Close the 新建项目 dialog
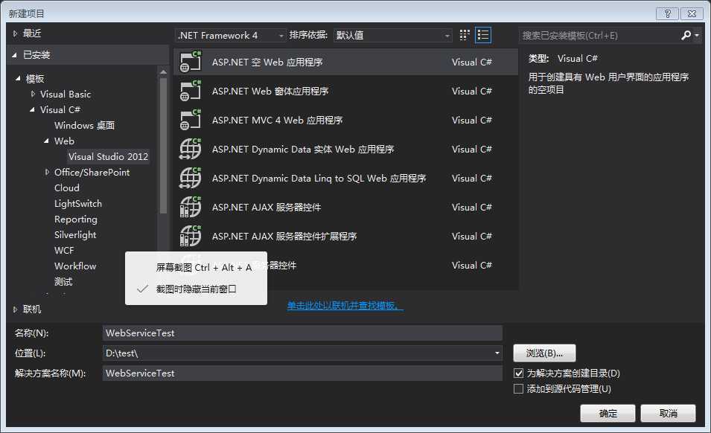711x433 pixels. coord(692,13)
